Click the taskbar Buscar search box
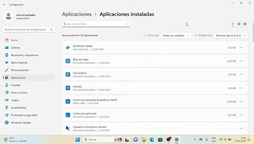The image size is (254, 144). (103, 139)
